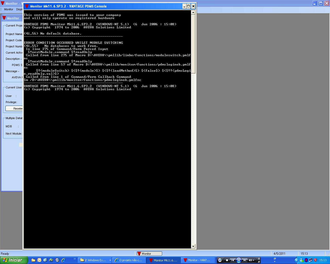Screen dimensions: 330x264
Task: Skip to previous track in taskbar player
Action: click(233, 260)
